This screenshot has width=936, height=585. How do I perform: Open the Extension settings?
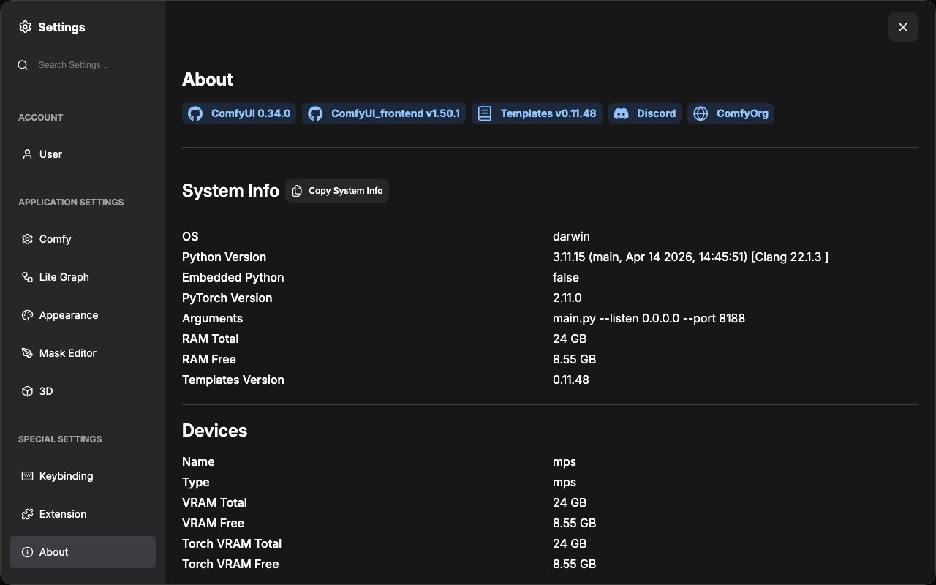coord(83,514)
